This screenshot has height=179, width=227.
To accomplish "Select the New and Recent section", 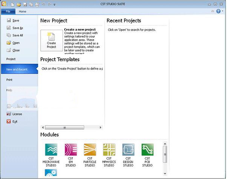I will [20, 69].
